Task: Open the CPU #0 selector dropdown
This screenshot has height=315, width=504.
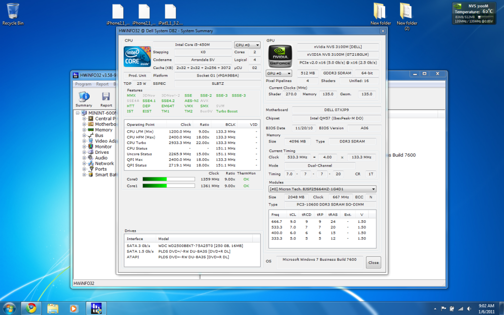Action: pos(247,45)
